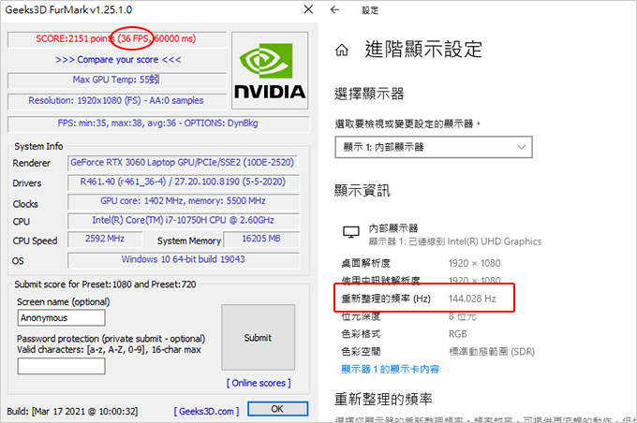Click the Build Mar 17 2021 text
Screen dimensions: 637x423
tap(72, 411)
